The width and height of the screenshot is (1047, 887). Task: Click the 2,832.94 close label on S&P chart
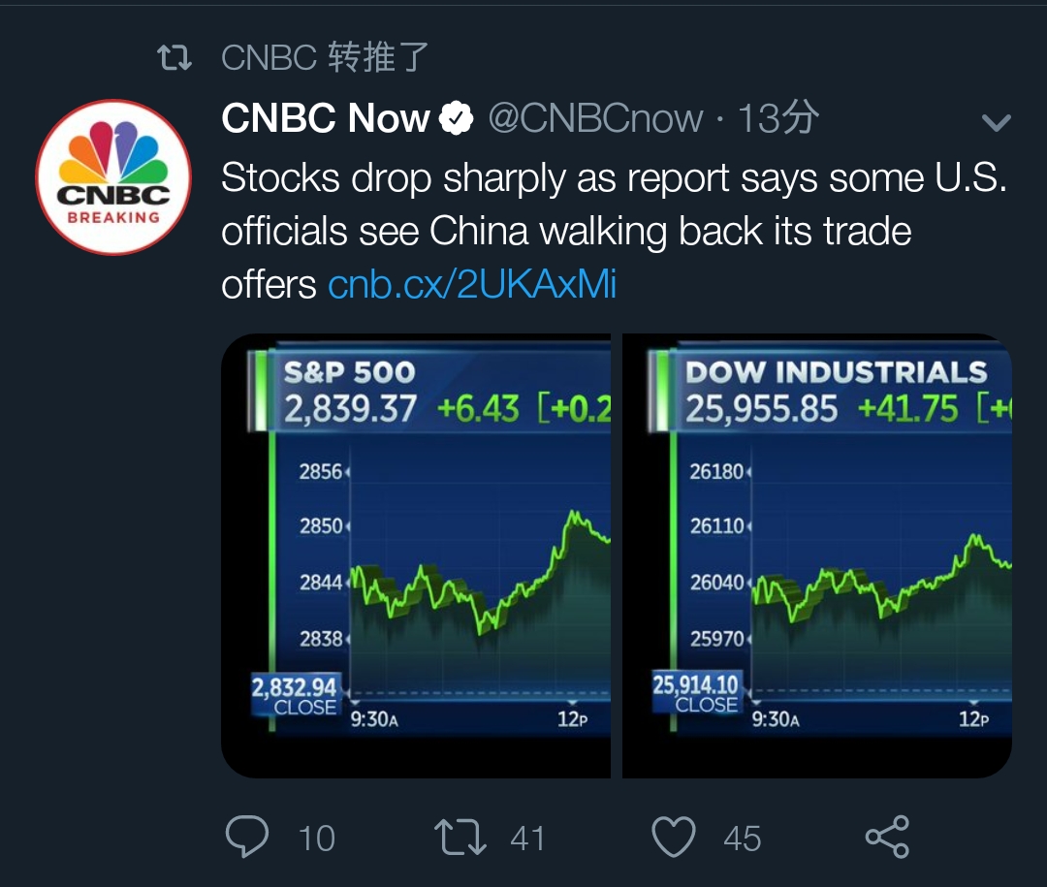[x=295, y=695]
